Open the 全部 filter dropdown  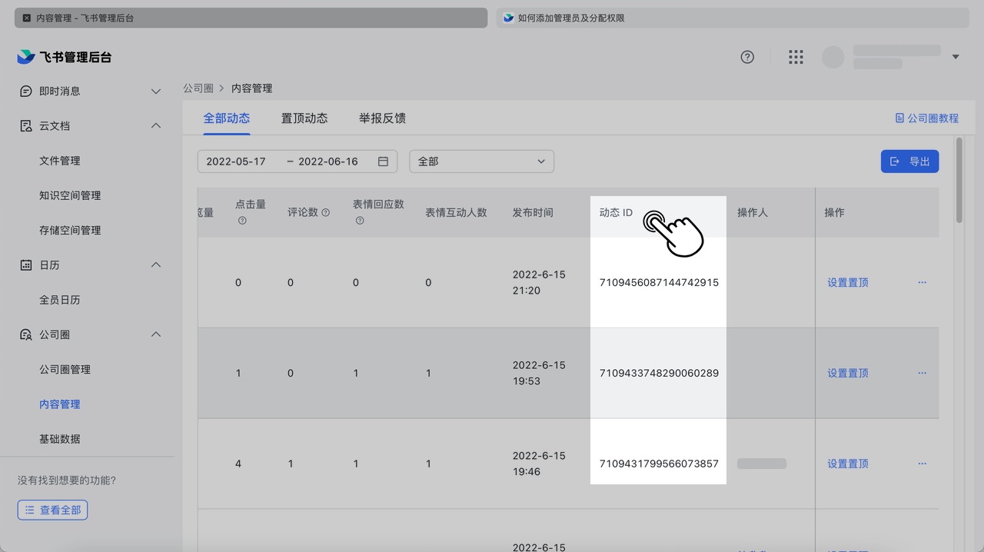481,161
